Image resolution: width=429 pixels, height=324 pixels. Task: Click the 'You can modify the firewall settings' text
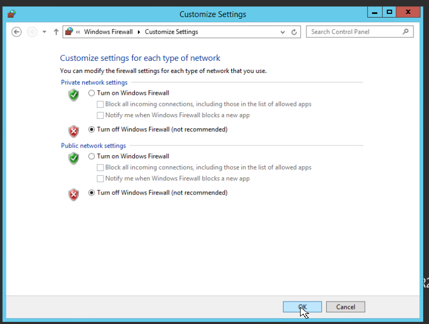coord(163,71)
